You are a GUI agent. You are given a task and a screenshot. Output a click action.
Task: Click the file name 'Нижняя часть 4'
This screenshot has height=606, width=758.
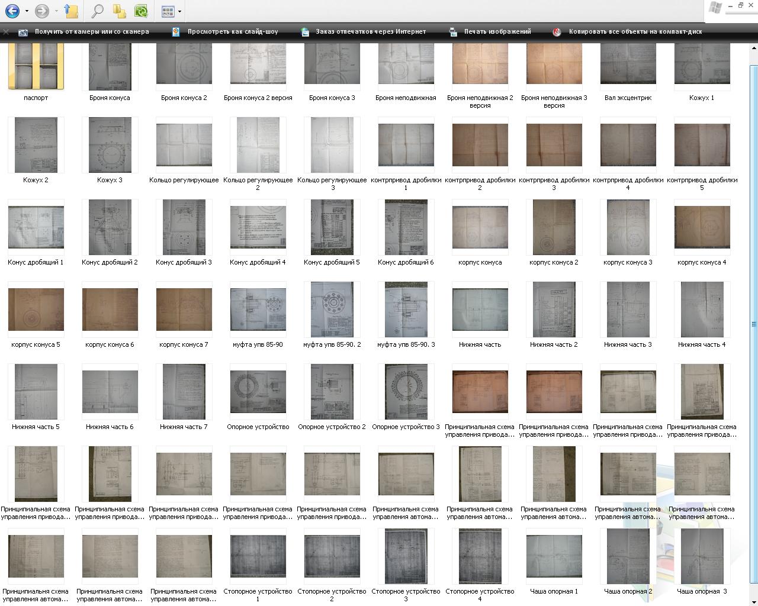click(702, 344)
